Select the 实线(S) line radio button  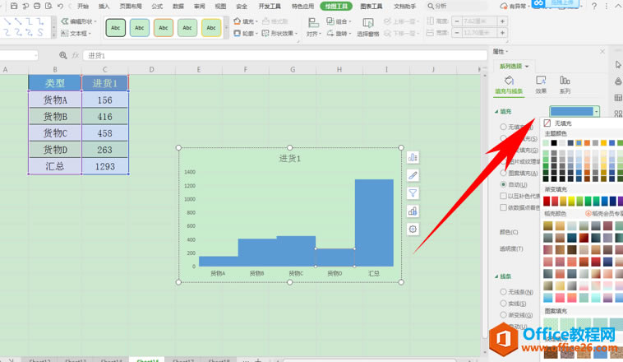503,304
